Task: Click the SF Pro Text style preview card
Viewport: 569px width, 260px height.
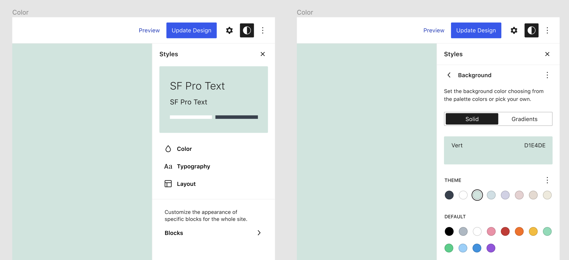Action: tap(214, 100)
